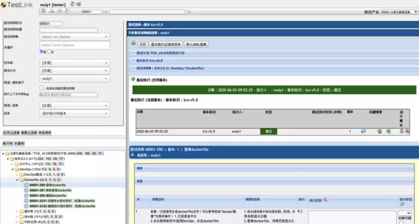Open the build filter dropdown below result filter

pos(75,113)
